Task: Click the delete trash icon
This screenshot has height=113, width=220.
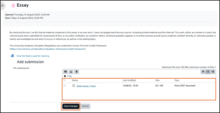Action: tap(77, 72)
